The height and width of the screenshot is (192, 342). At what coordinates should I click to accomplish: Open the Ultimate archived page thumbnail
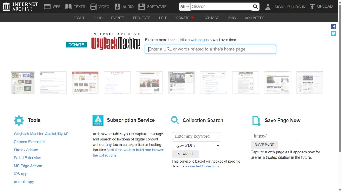tap(245, 83)
